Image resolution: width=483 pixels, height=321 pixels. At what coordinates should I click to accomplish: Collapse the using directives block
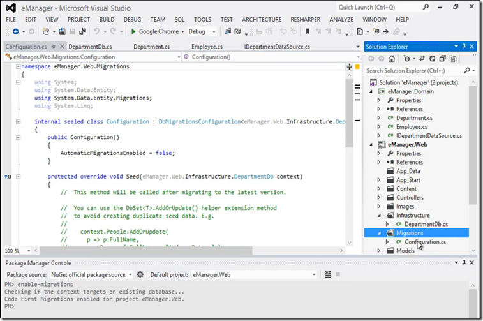coord(18,82)
